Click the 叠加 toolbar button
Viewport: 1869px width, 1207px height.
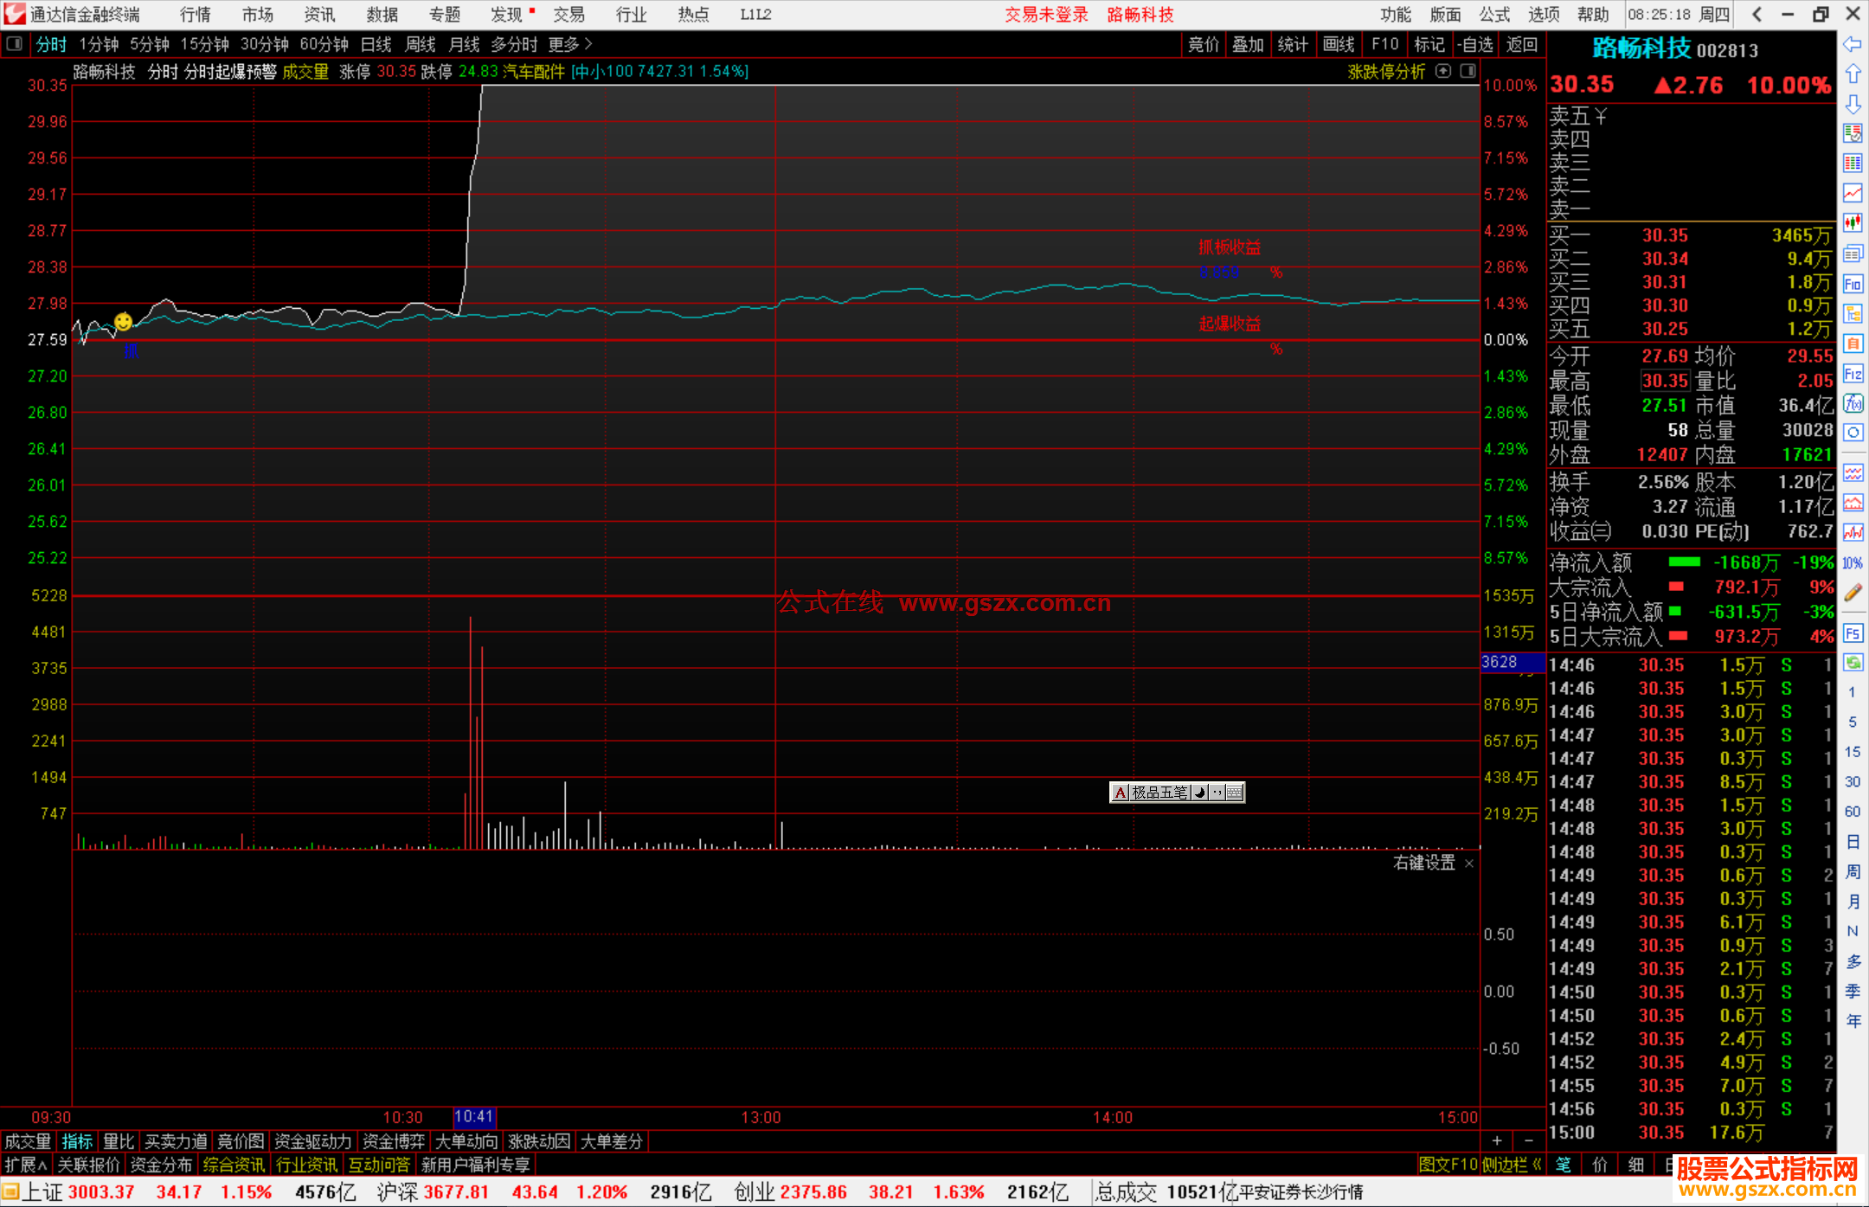pos(1248,44)
